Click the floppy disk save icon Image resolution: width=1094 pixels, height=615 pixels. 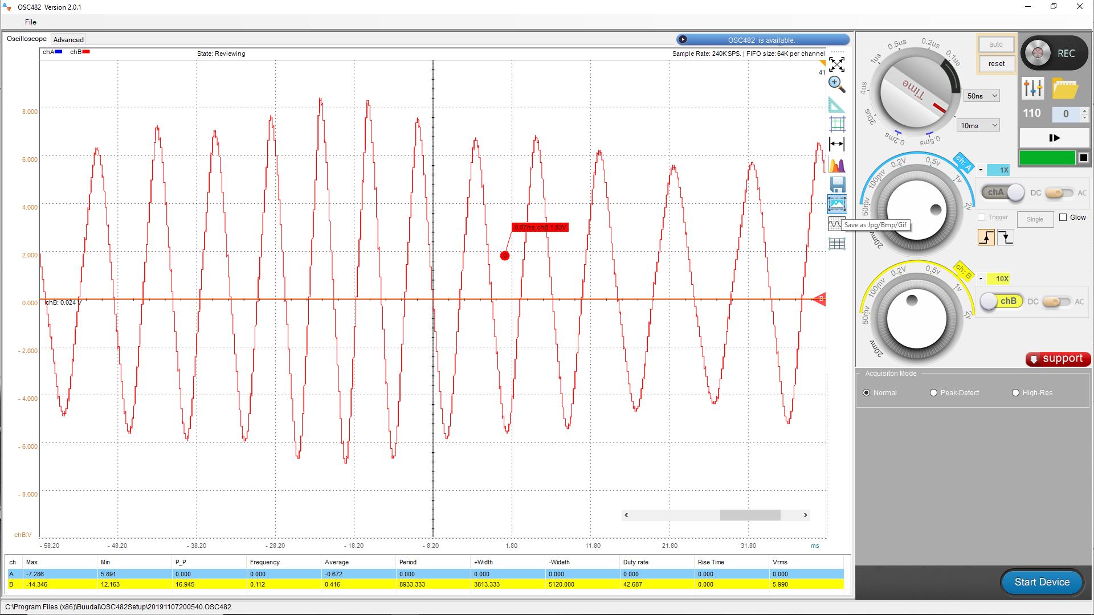point(837,184)
